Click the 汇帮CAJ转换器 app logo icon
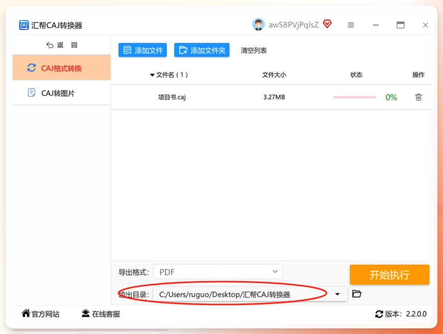 point(24,25)
